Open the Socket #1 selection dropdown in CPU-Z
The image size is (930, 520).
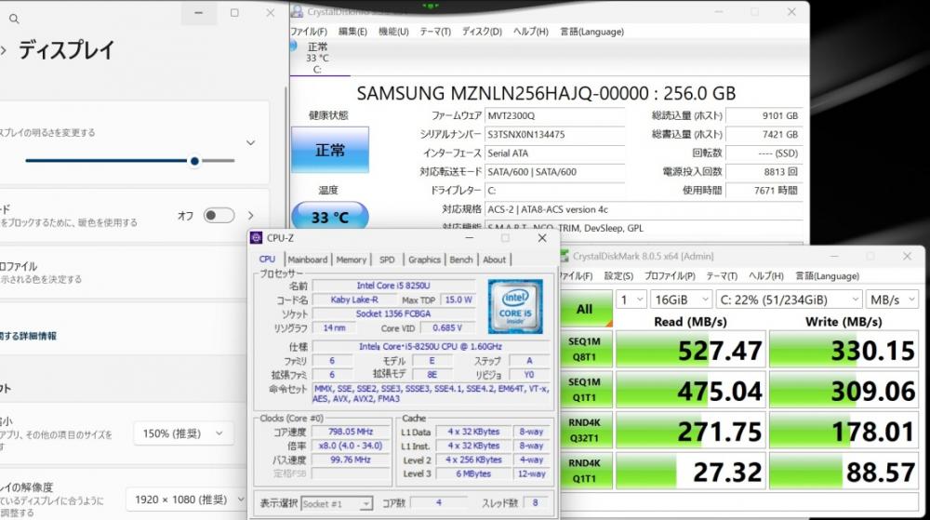[337, 503]
